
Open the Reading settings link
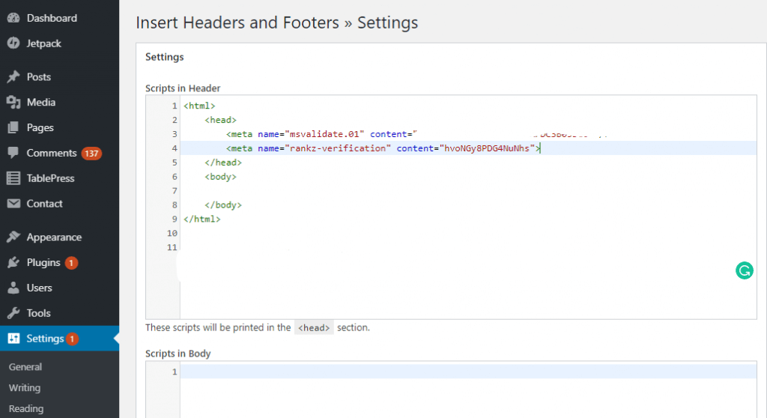(26, 409)
